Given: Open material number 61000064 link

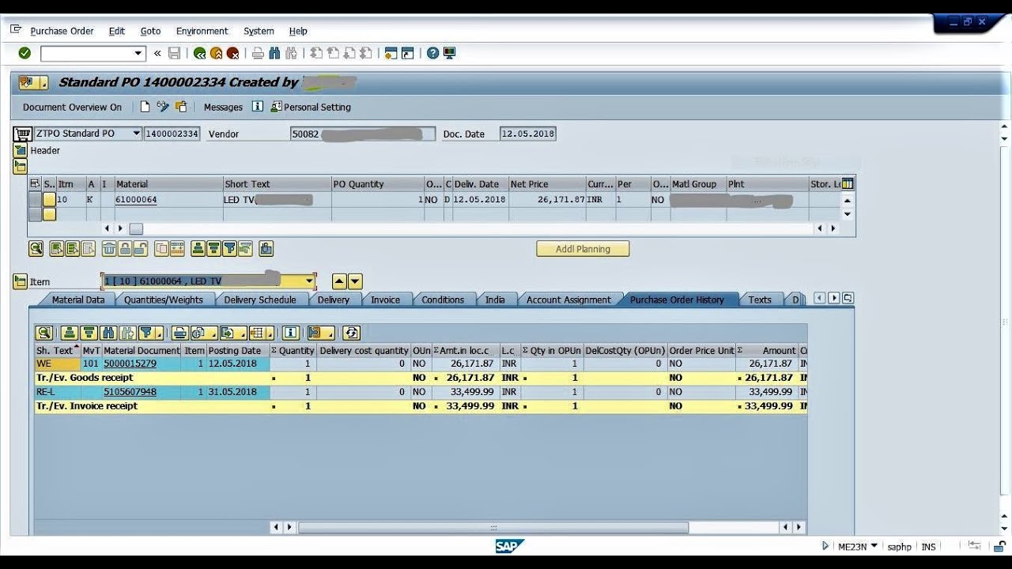Looking at the screenshot, I should [136, 200].
